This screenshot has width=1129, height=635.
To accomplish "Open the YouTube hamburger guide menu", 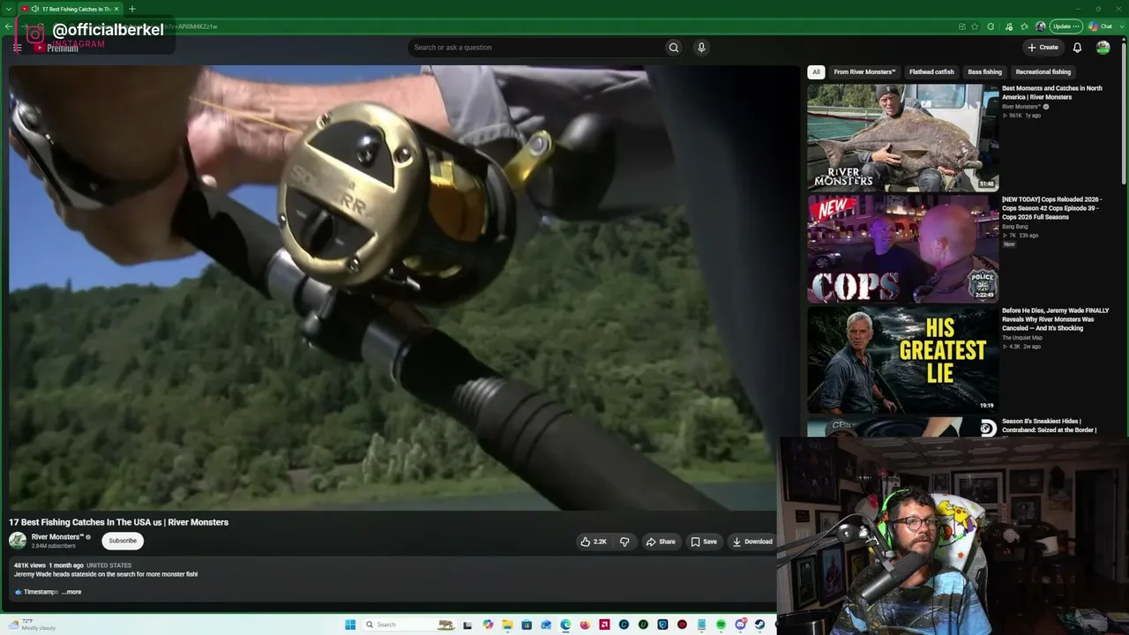I will (x=17, y=48).
